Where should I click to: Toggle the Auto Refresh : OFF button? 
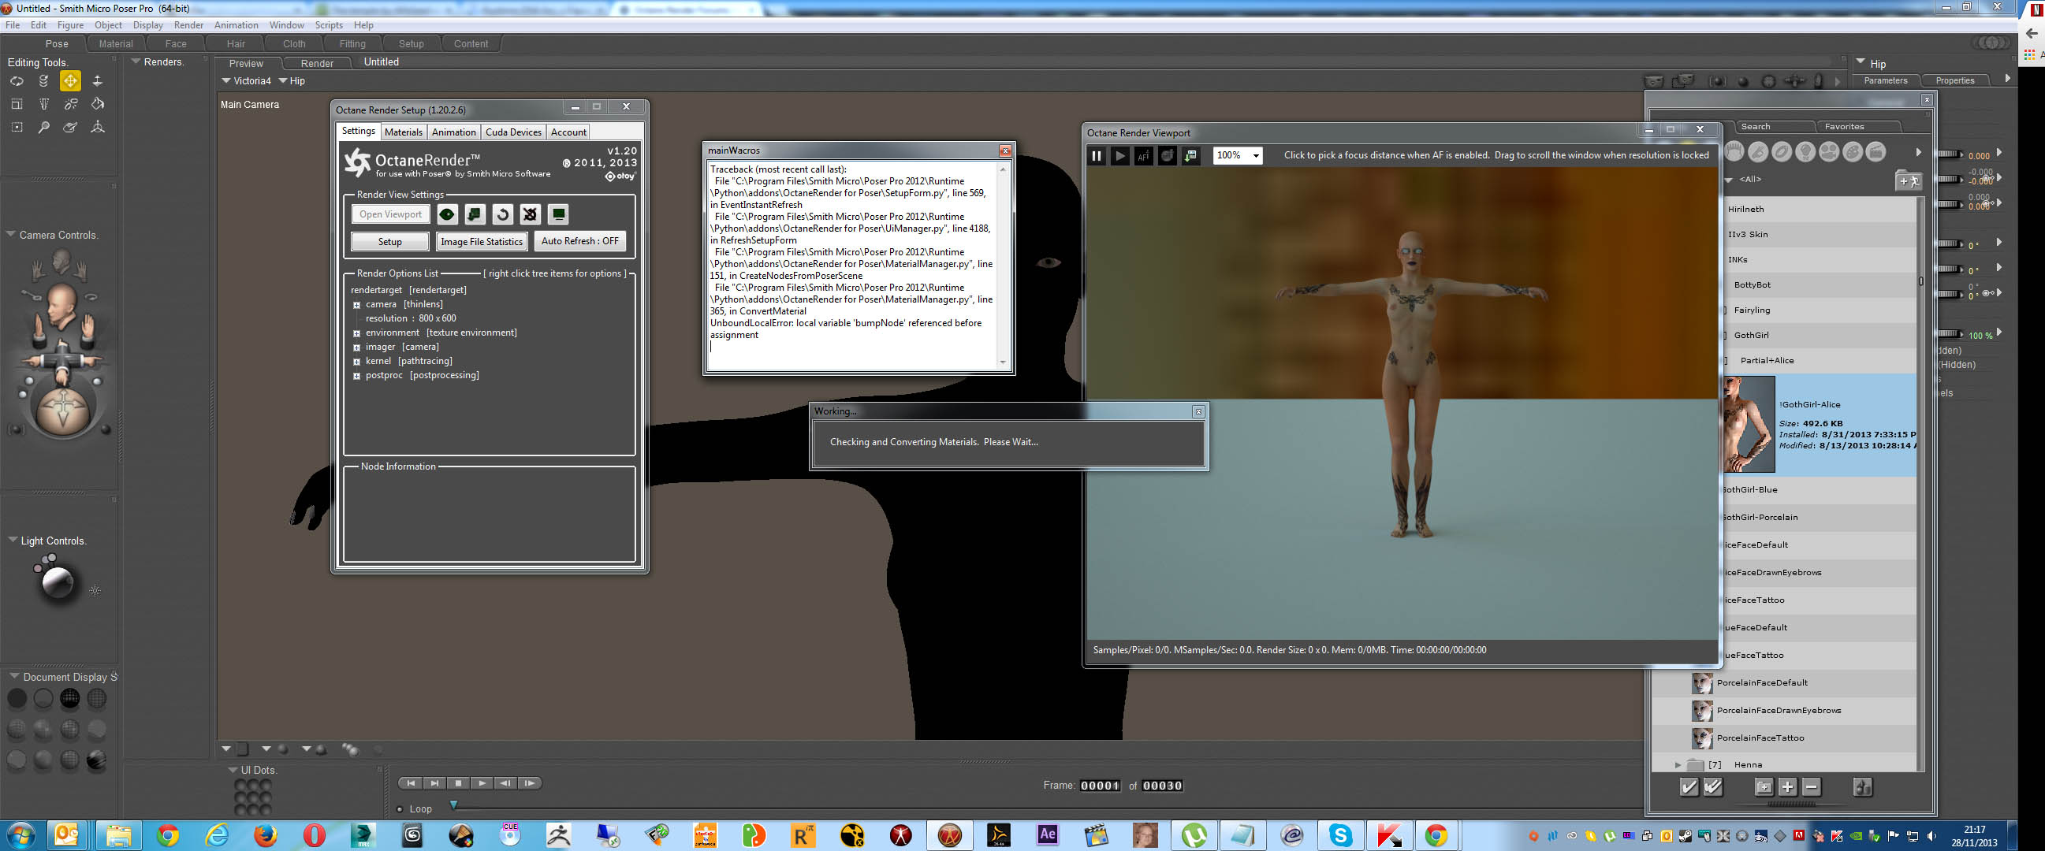579,241
